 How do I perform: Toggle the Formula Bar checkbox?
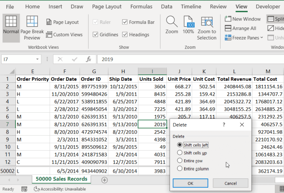(x=125, y=22)
